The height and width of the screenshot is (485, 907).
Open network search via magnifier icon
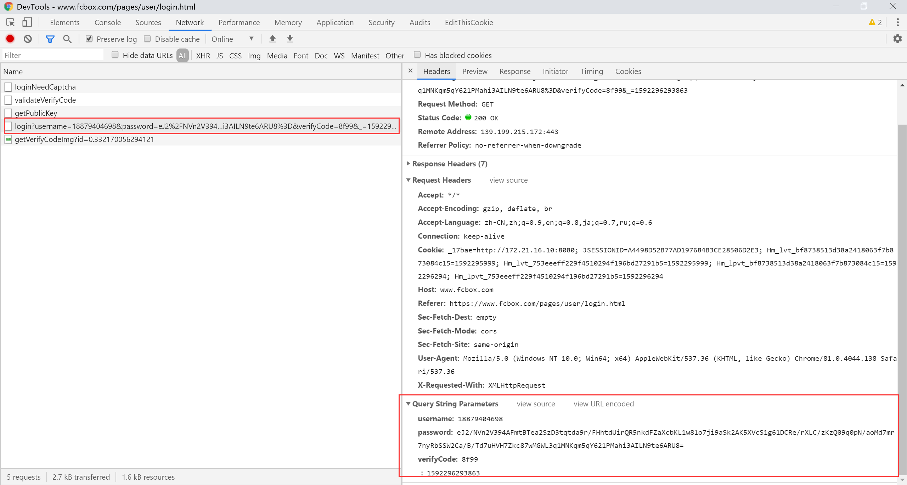click(67, 39)
